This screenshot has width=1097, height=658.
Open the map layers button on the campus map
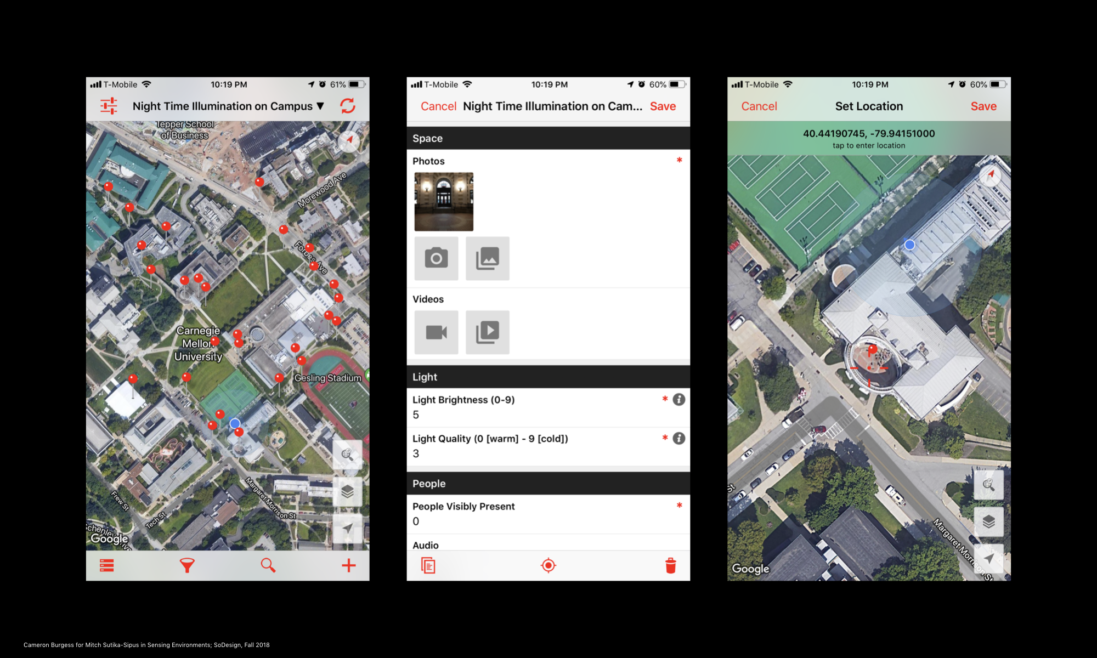tap(347, 491)
